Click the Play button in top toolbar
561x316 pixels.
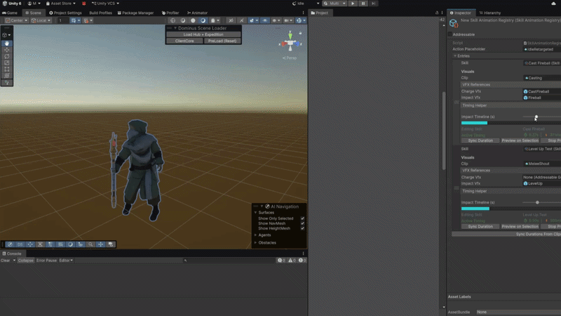[353, 4]
